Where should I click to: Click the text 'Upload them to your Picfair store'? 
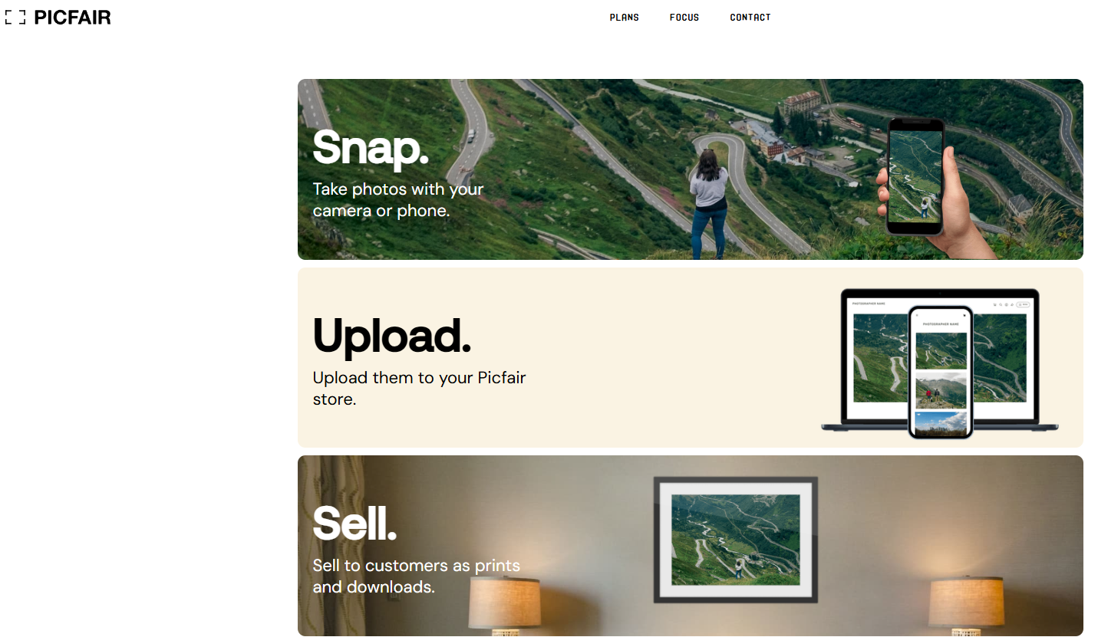tap(419, 389)
